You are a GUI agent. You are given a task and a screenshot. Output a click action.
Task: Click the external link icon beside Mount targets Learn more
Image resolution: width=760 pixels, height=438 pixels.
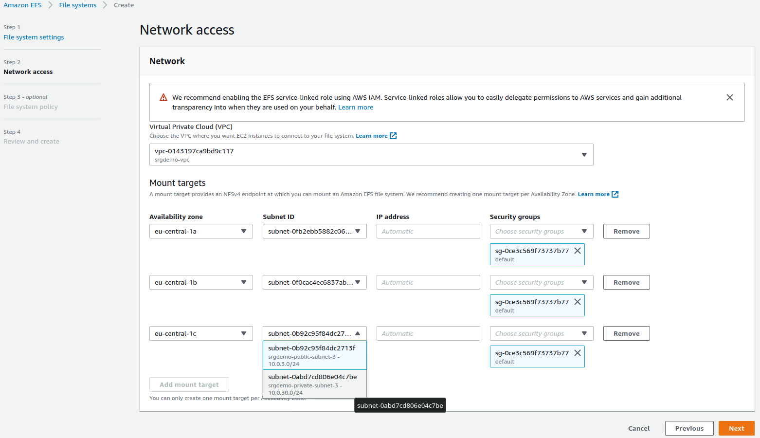click(x=615, y=194)
